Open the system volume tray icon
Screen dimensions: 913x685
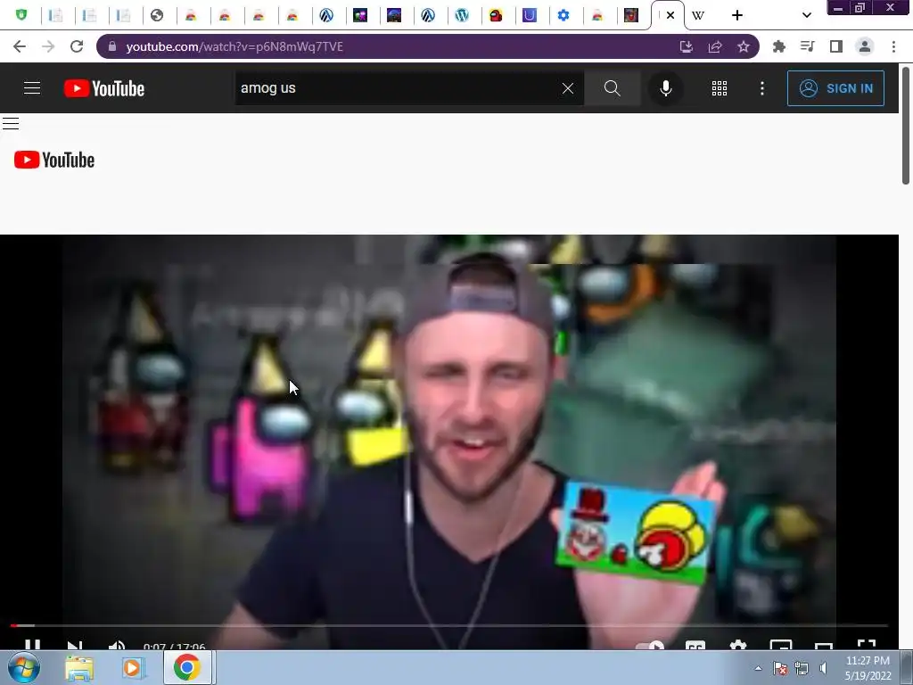pos(823,668)
